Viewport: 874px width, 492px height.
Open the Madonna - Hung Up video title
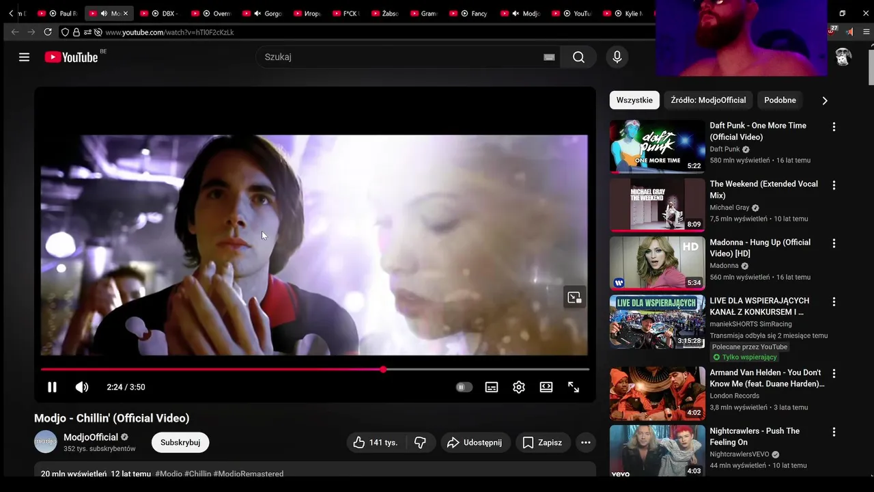(x=760, y=248)
